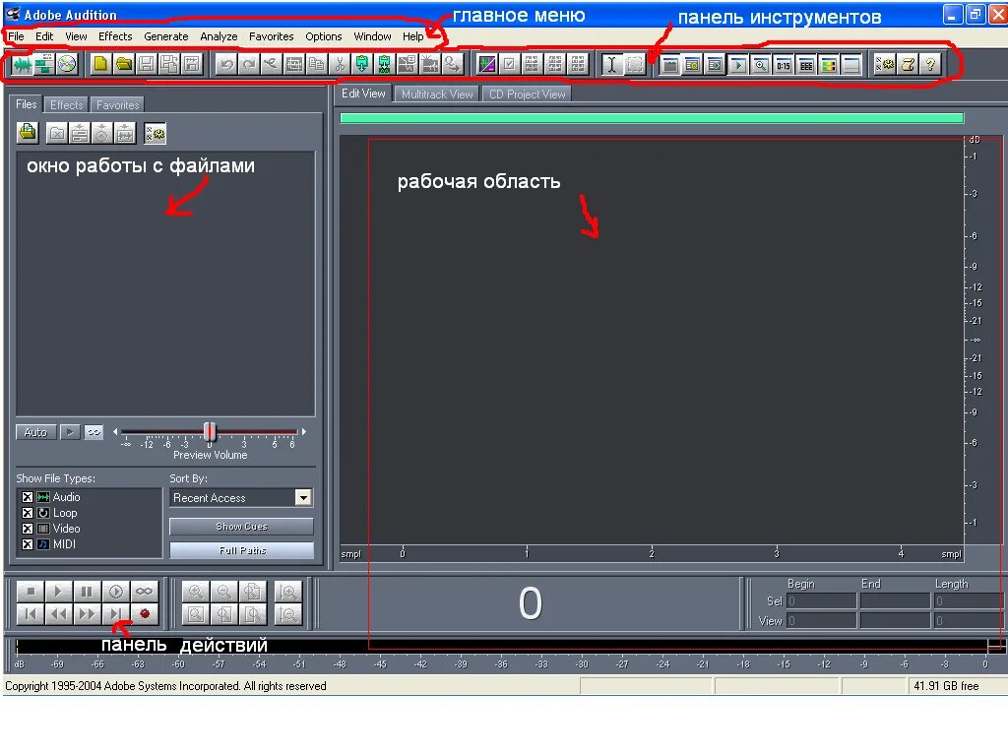The height and width of the screenshot is (756, 1008).
Task: Open the Options menu
Action: (x=323, y=36)
